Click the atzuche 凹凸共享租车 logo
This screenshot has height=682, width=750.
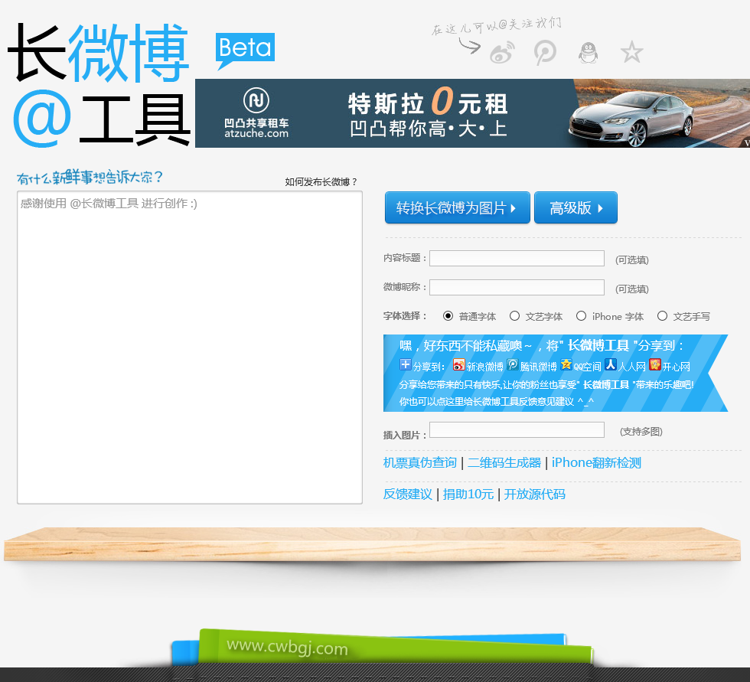[x=256, y=113]
